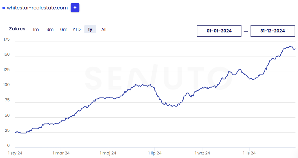Select the 1 mar 24 axis label
The image size is (298, 158).
click(61, 153)
